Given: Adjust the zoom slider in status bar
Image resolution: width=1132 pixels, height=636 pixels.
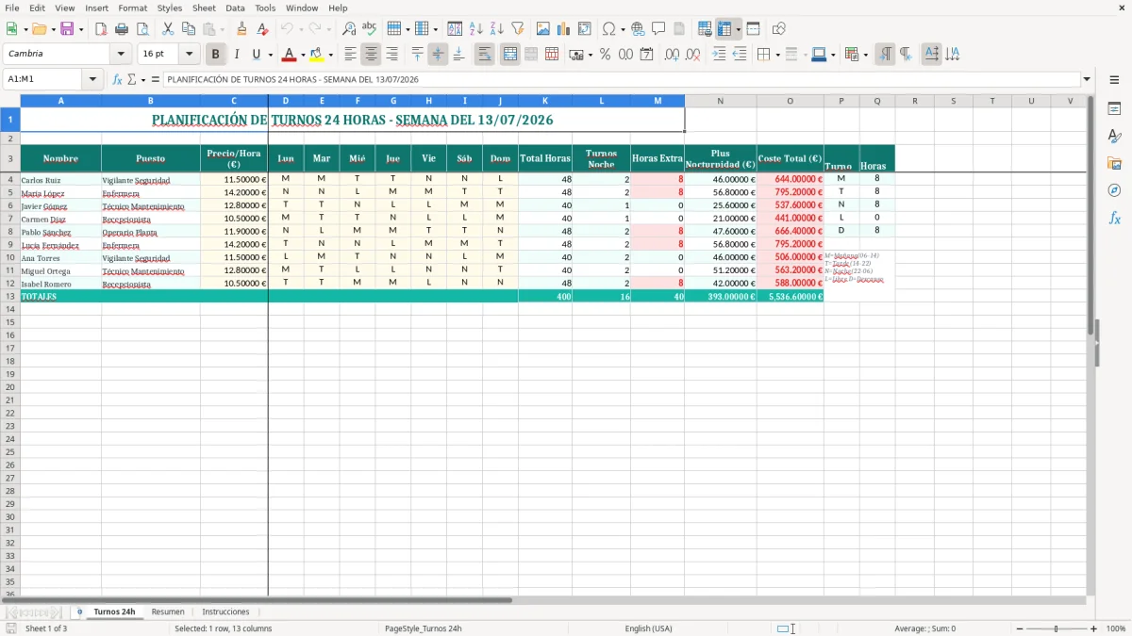Looking at the screenshot, I should click(1056, 628).
